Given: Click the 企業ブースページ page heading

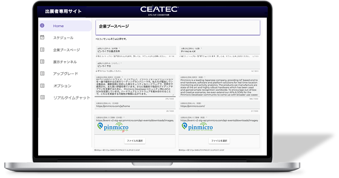Looking at the screenshot, I should coord(114,26).
